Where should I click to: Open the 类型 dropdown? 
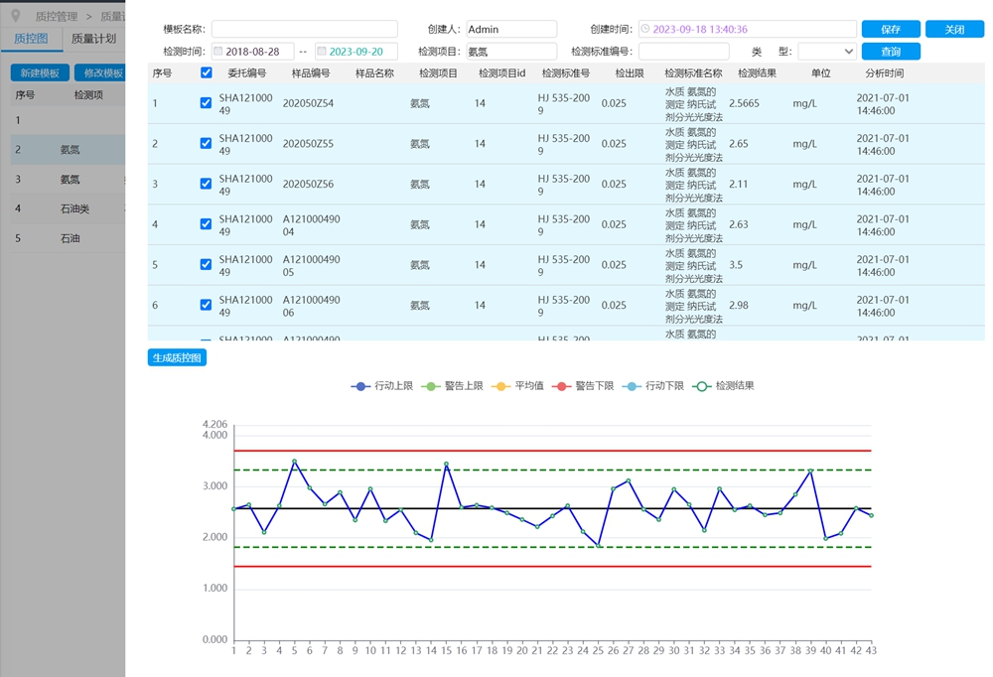[x=826, y=52]
